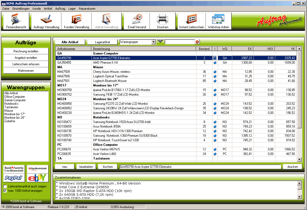
Task: Select Tastaturen in Warengruppen list
Action: pyautogui.click(x=11, y=107)
